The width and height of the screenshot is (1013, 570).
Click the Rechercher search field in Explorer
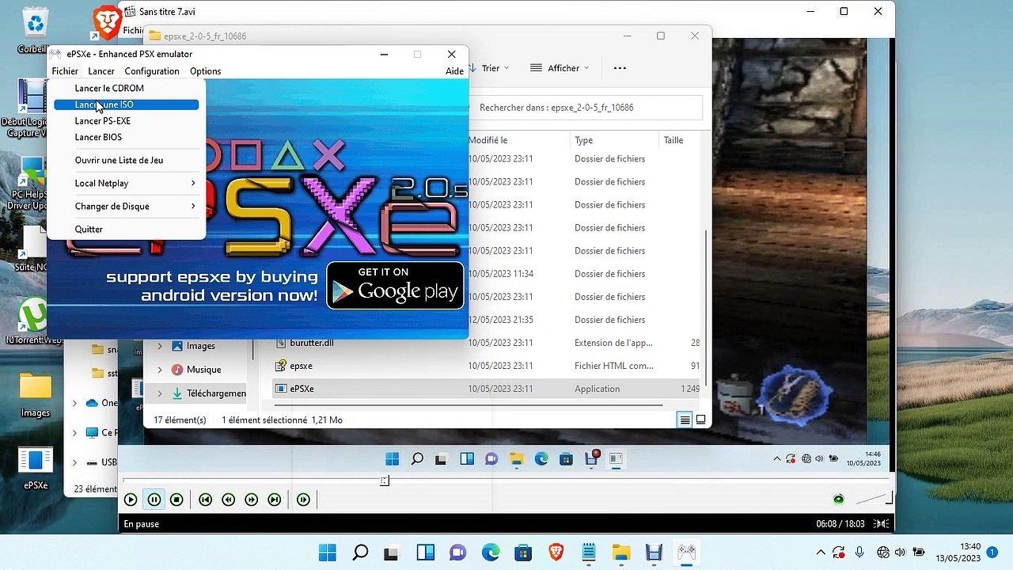586,108
